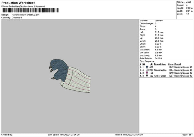Click the "Created By:" footer label

[x=7, y=135]
